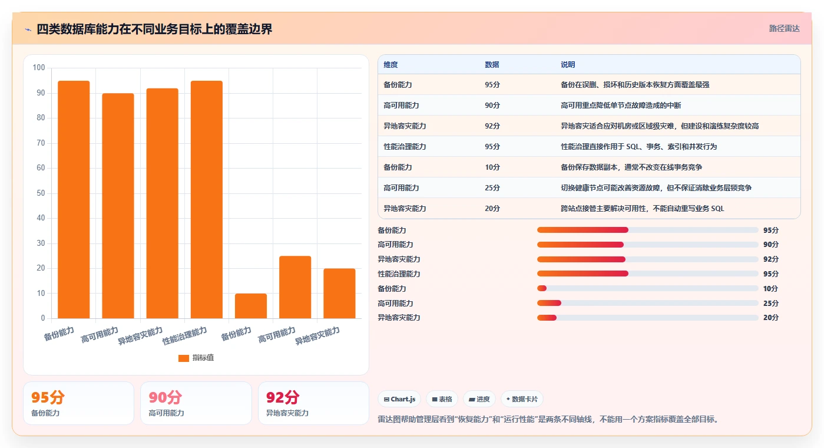Click the 异地容灾能力 progress bar showing 20分
This screenshot has height=448, width=824.
pos(647,318)
